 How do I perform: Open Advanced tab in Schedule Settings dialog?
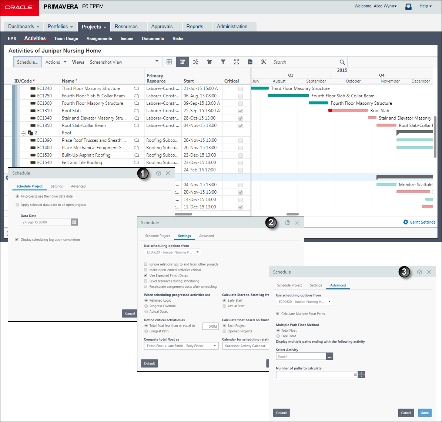coord(206,236)
